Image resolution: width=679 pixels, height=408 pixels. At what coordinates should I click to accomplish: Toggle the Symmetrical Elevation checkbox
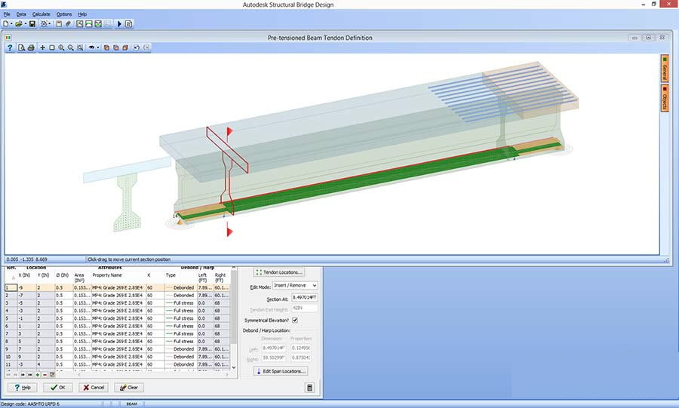point(295,321)
